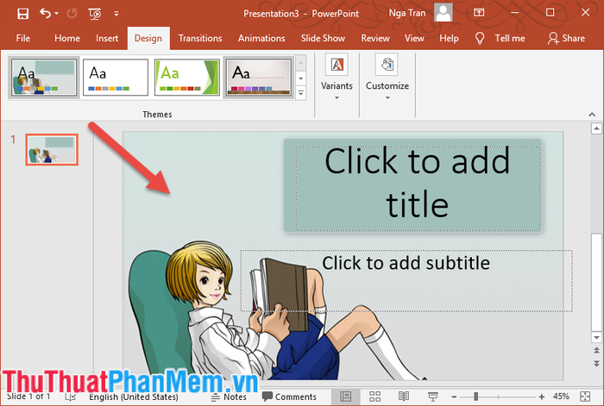The image size is (604, 406).
Task: Open the Variants dropdown
Action: pos(337,78)
